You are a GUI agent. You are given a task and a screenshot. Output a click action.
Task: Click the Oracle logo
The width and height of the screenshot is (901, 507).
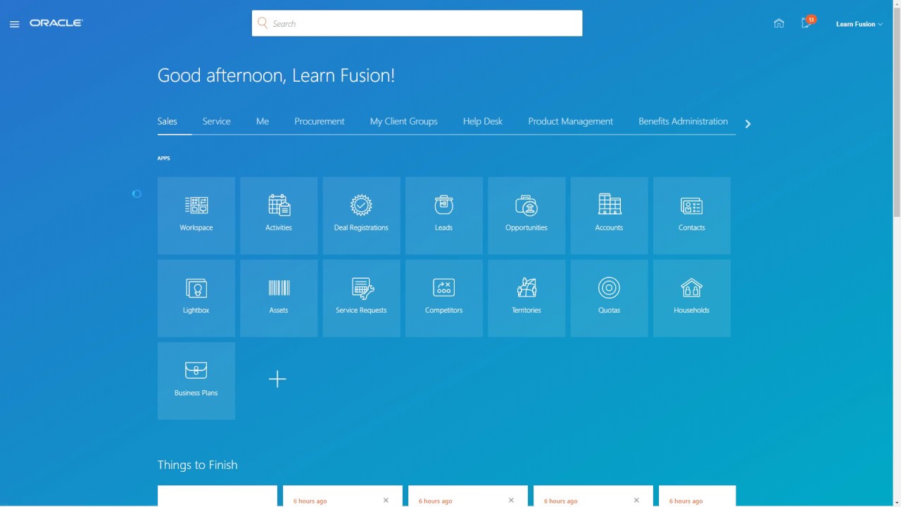(56, 23)
